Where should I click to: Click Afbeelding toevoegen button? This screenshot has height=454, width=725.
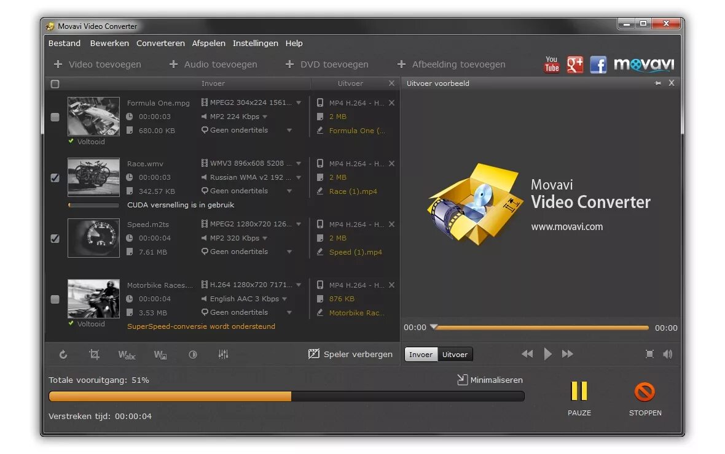451,64
